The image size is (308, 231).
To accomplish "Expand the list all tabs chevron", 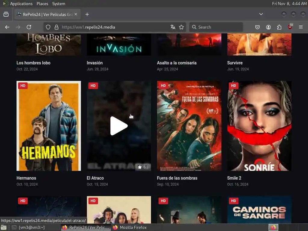I will 261,14.
